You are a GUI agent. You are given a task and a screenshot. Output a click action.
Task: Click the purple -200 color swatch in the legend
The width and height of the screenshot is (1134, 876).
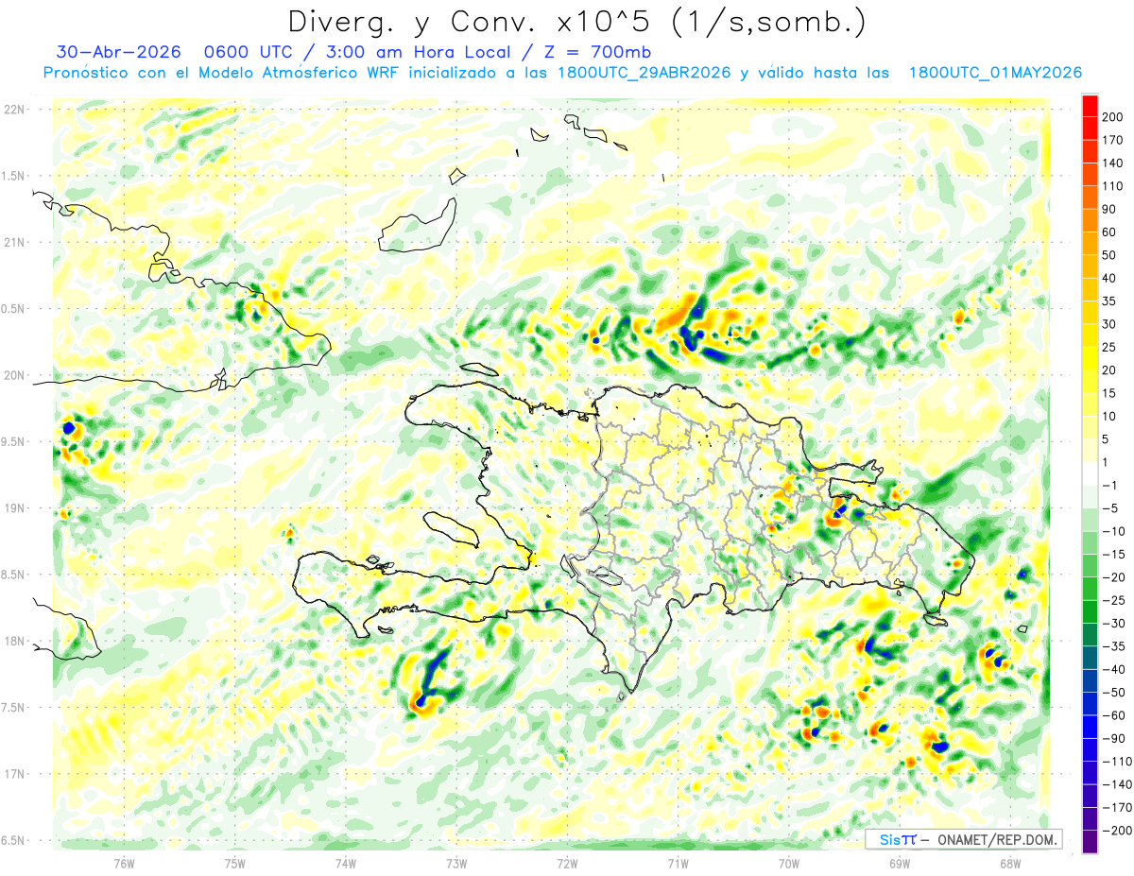click(1090, 842)
